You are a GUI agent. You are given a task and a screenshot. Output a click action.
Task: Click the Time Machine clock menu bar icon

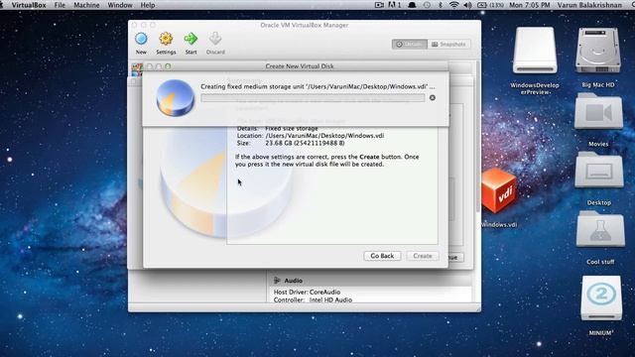coord(427,5)
